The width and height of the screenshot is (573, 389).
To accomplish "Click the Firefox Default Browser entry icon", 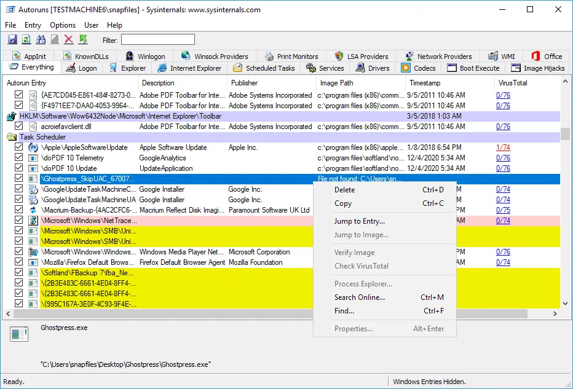I will coord(33,262).
